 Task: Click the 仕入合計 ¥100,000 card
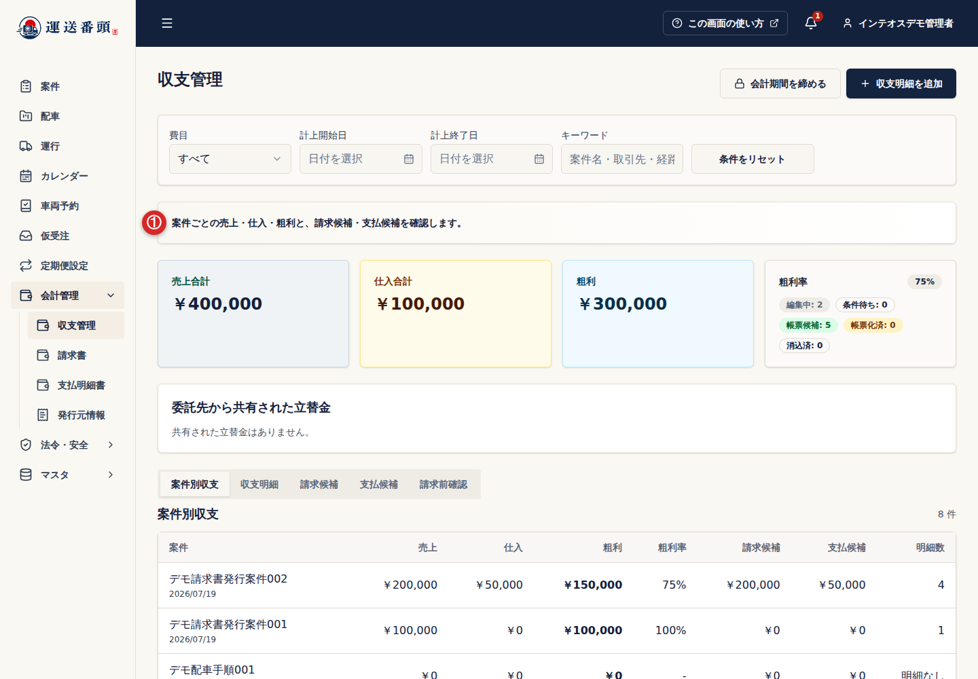456,314
